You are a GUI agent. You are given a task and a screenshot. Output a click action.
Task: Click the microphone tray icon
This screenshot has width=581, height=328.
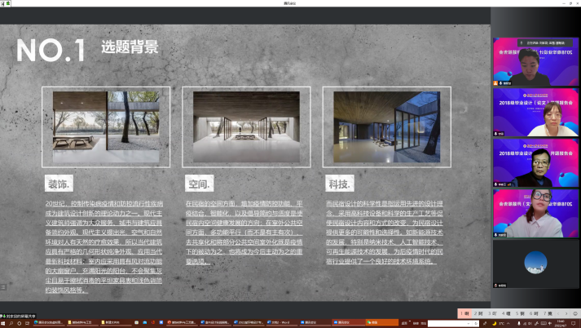pyautogui.click(x=519, y=324)
